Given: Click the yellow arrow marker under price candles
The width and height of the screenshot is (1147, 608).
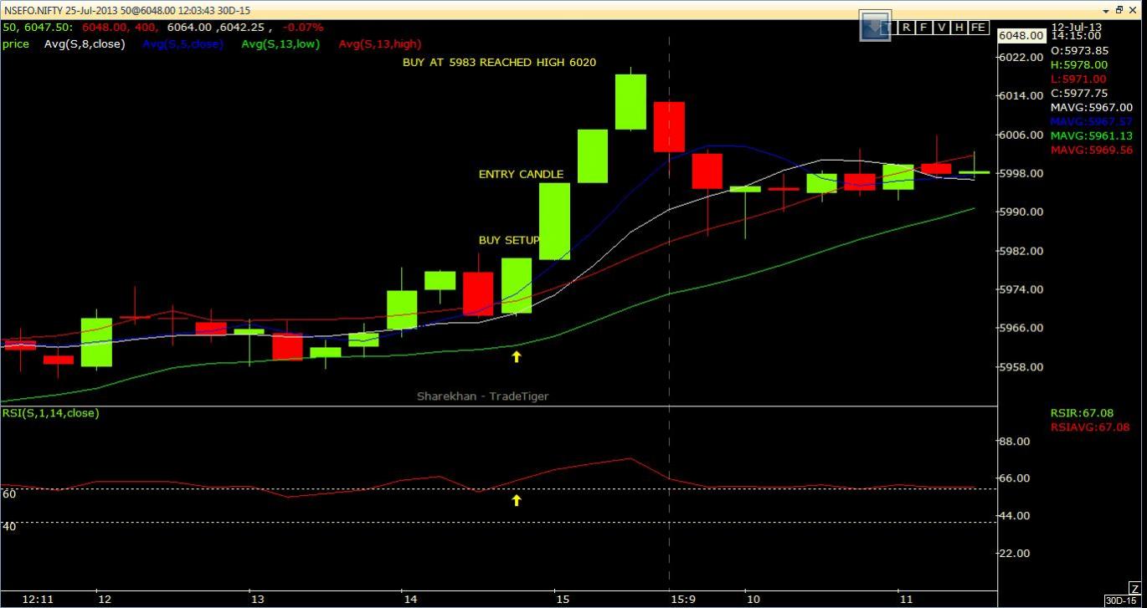Looking at the screenshot, I should 517,356.
